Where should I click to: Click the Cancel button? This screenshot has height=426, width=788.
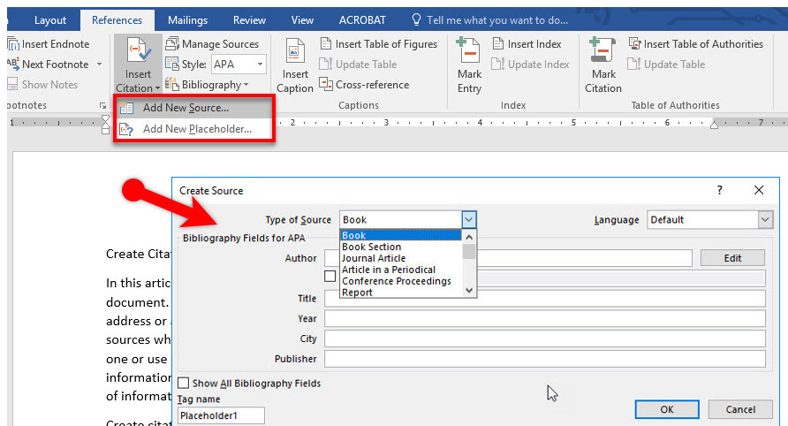740,409
